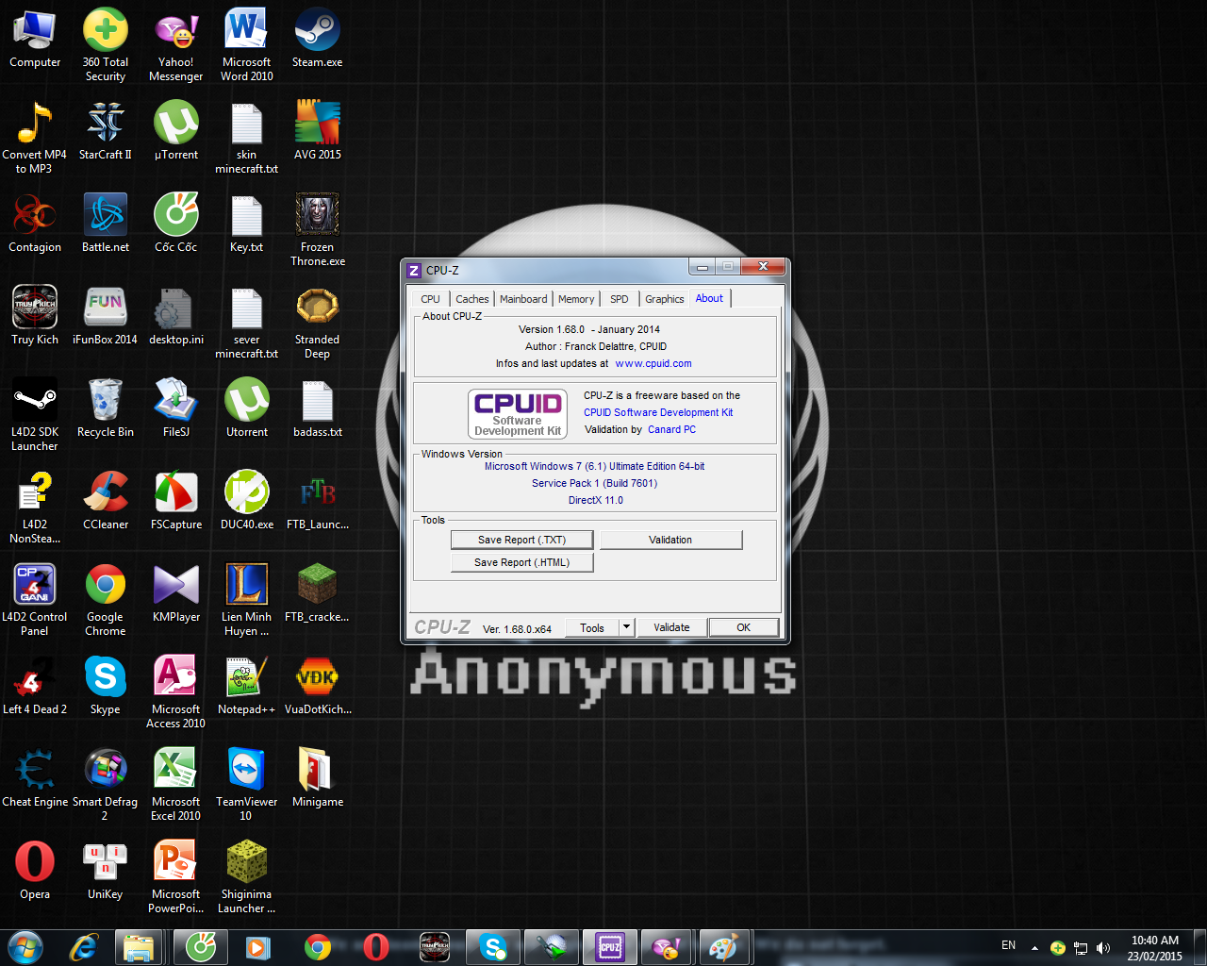The height and width of the screenshot is (966, 1207).
Task: Open the Paint taskbar button
Action: (x=723, y=946)
